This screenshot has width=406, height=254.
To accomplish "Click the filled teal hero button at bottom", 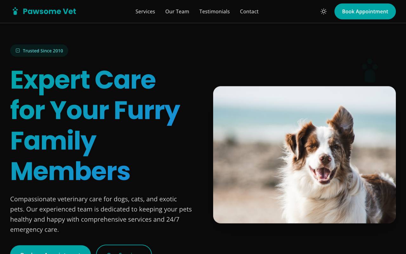I will point(50,250).
